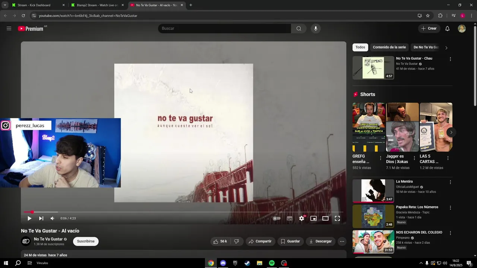The image size is (477, 268).
Task: Open options for La Mentira video
Action: tap(450, 182)
